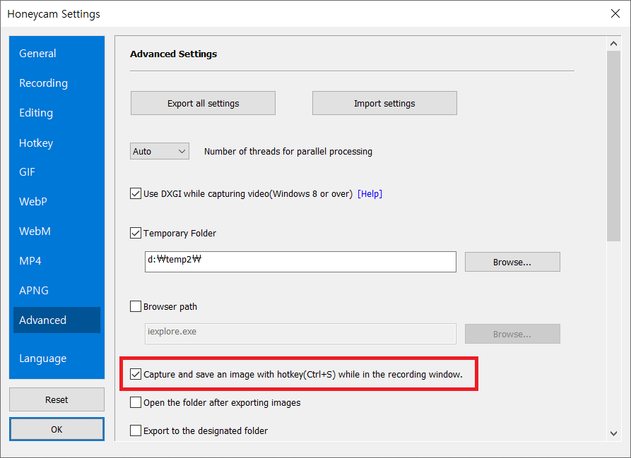Click the scrollbar down arrow
The width and height of the screenshot is (631, 458).
click(x=613, y=433)
